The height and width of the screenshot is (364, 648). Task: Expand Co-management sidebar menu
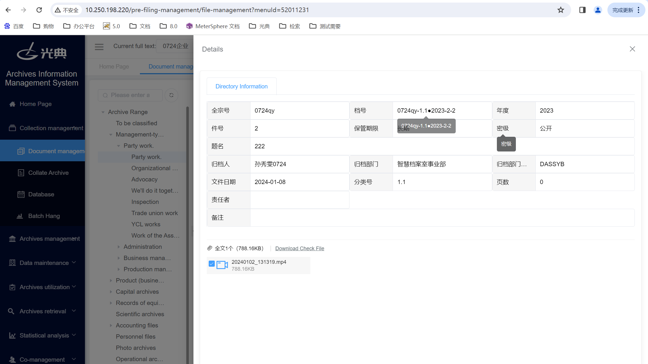pyautogui.click(x=42, y=359)
